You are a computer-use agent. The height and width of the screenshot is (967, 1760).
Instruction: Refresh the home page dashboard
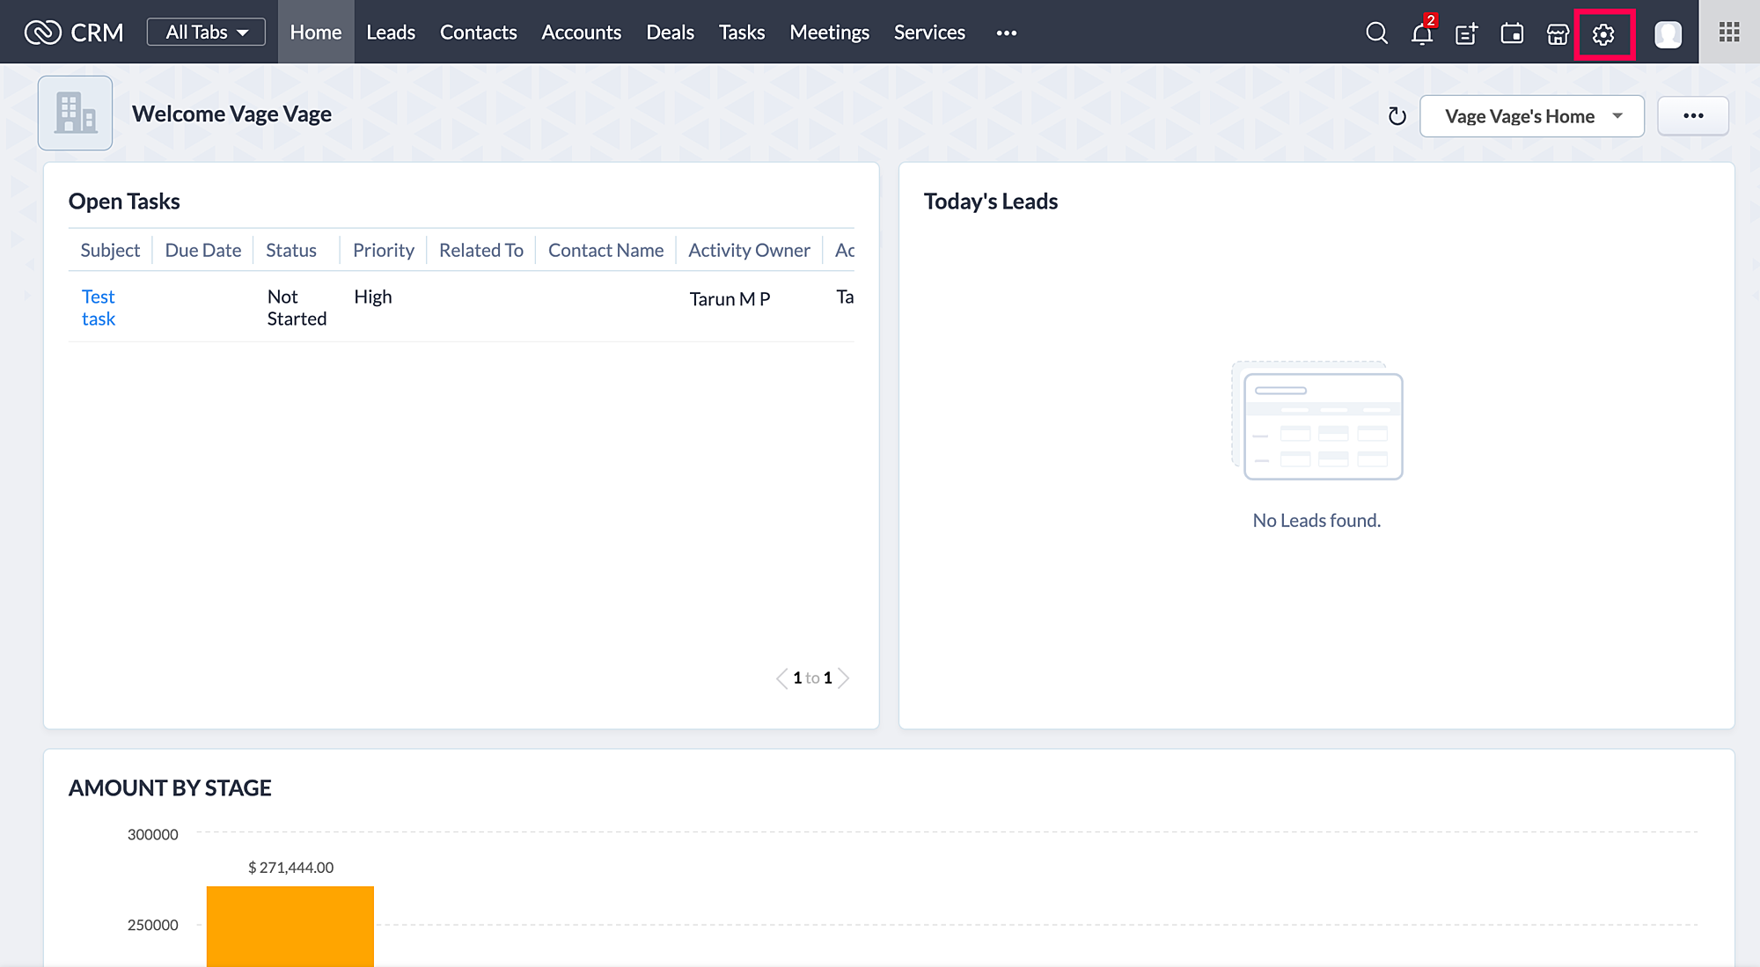[1397, 116]
